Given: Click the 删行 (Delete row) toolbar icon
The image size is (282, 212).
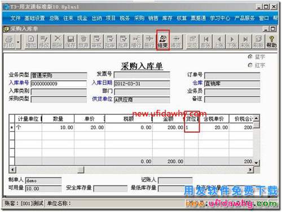Looking at the screenshot, I should pos(149,42).
